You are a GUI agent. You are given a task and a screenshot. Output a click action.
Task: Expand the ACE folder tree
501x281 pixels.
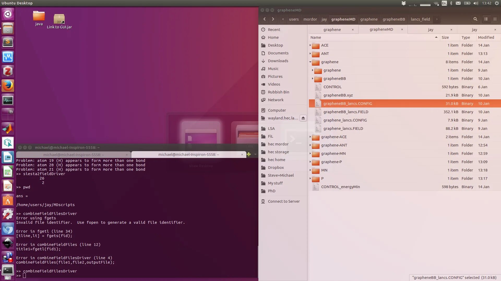click(x=310, y=45)
